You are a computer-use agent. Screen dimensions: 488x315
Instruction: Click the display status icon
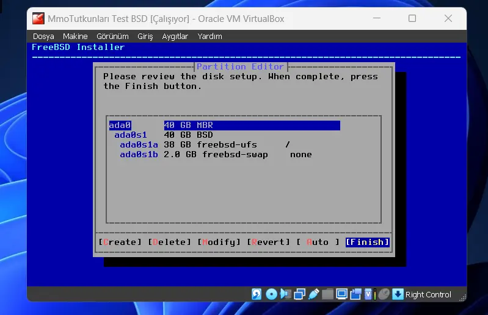pyautogui.click(x=341, y=294)
